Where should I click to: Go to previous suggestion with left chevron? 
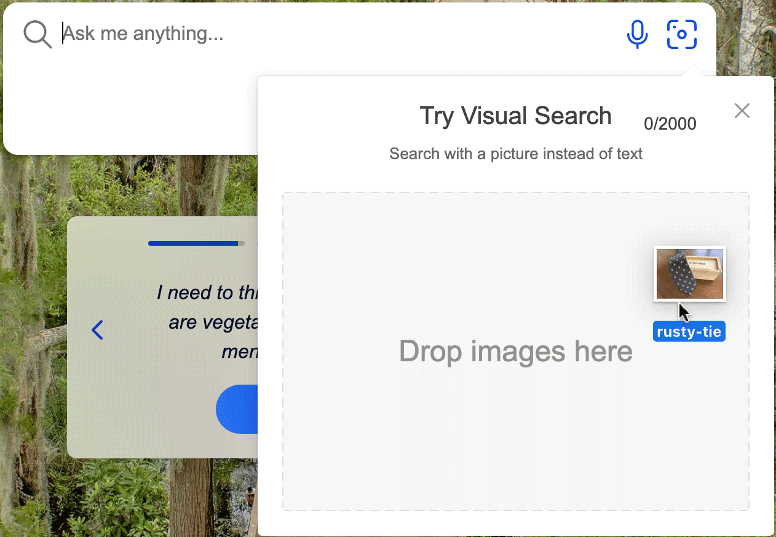(x=97, y=330)
